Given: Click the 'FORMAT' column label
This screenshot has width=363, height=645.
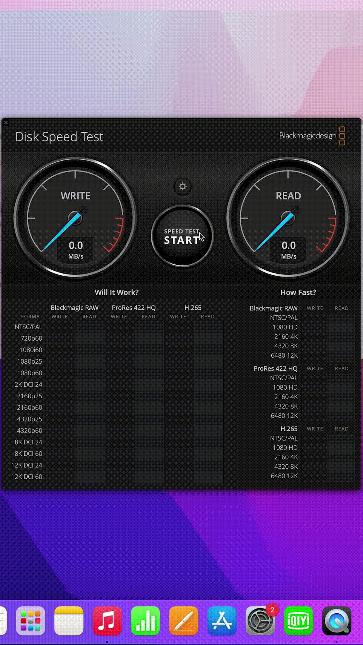Looking at the screenshot, I should click(x=32, y=317).
